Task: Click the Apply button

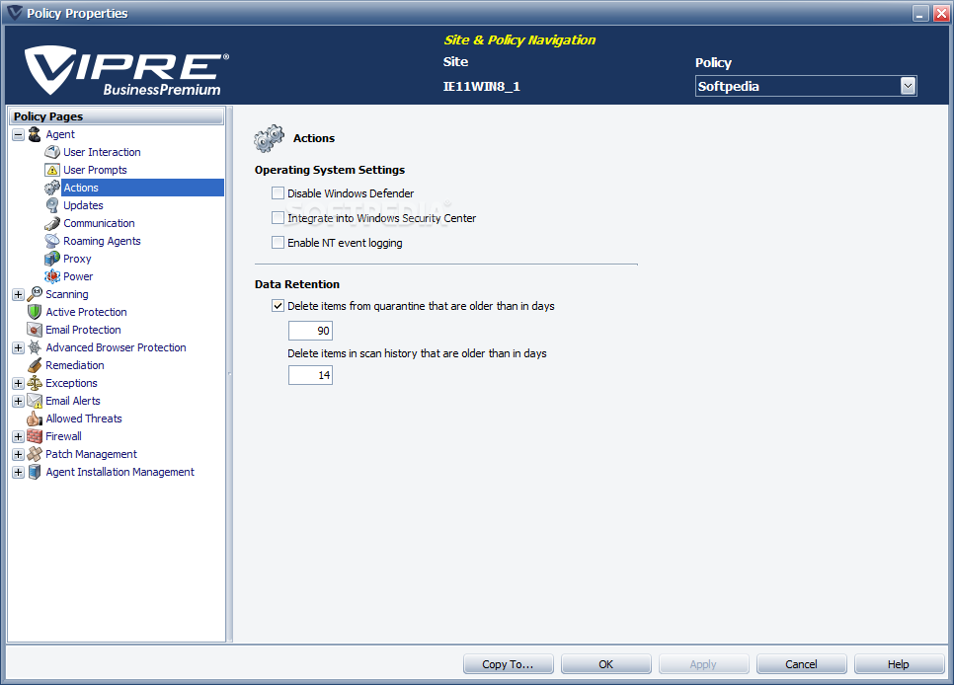Action: pos(703,664)
